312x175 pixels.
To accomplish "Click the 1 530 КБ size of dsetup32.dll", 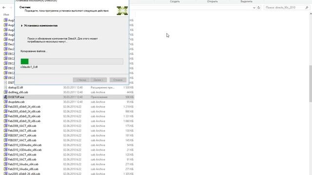I will pyautogui.click(x=128, y=87).
